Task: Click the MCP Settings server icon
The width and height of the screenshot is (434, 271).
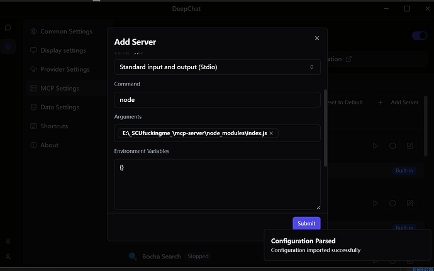Action: click(33, 88)
